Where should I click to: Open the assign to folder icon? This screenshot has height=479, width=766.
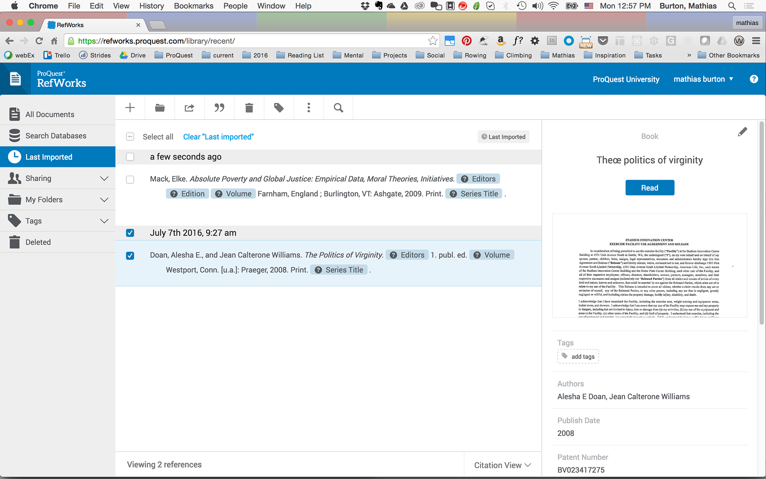point(160,107)
